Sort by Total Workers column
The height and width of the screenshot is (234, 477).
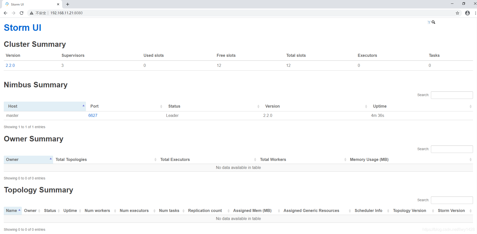(x=303, y=160)
